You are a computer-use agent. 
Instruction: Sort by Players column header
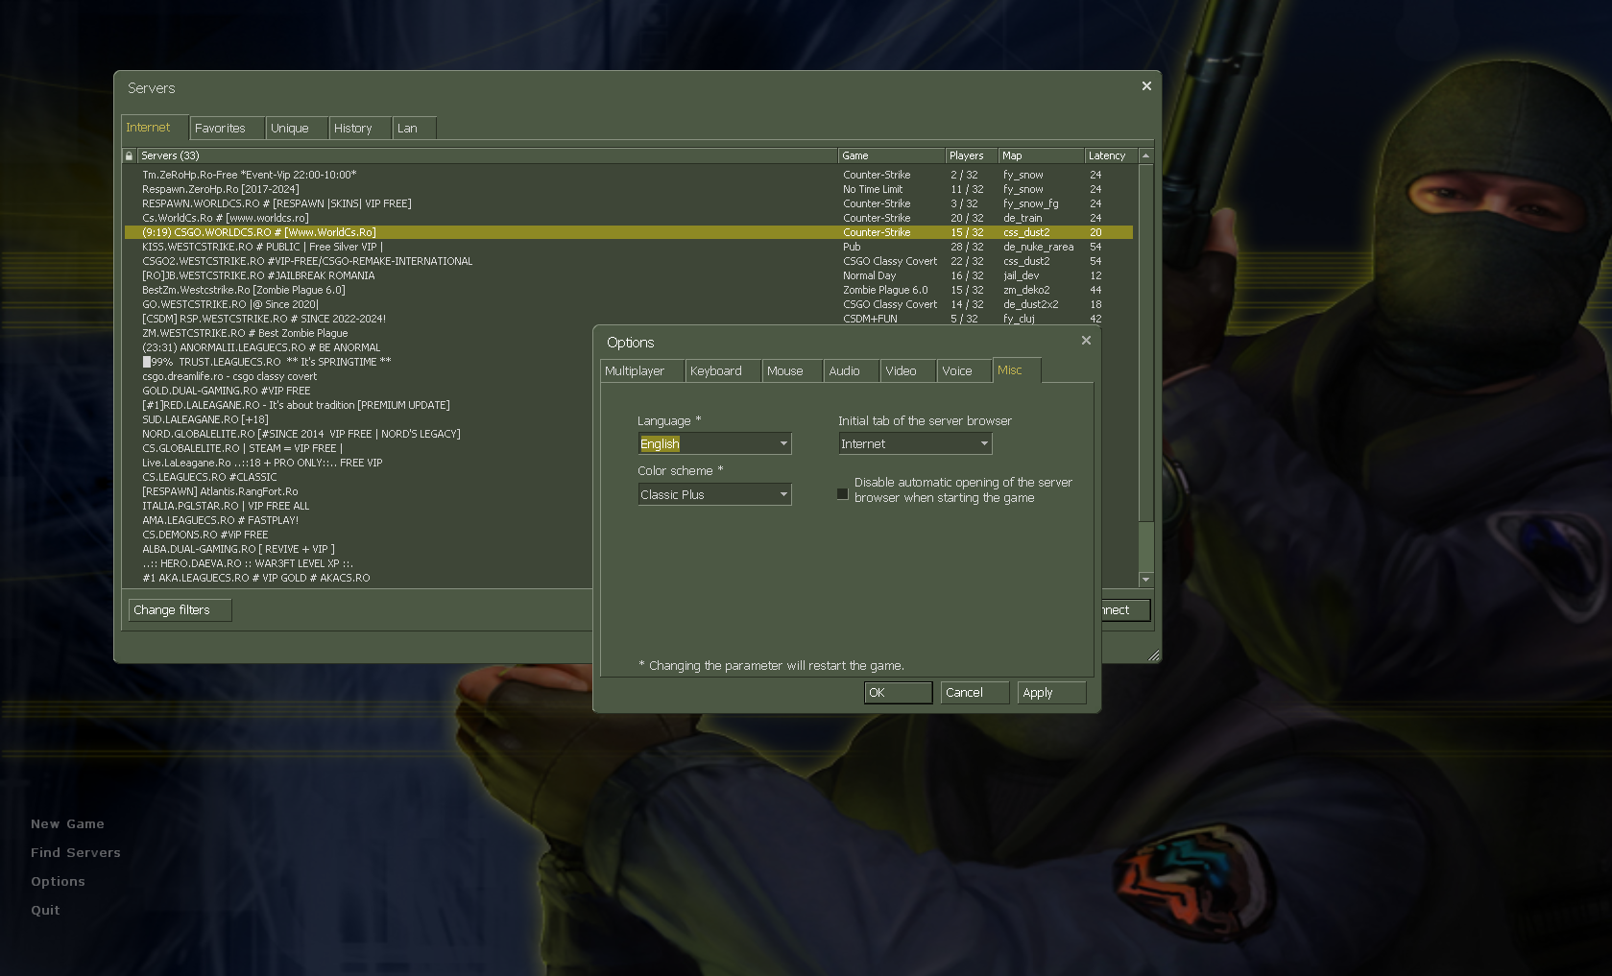[971, 155]
